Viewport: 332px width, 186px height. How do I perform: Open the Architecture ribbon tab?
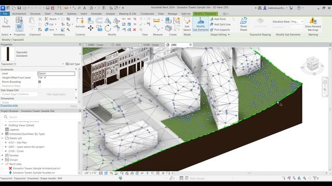coord(19,14)
